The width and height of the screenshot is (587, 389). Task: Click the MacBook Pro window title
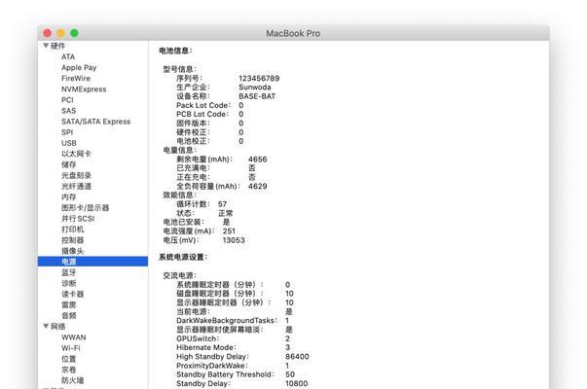[293, 33]
